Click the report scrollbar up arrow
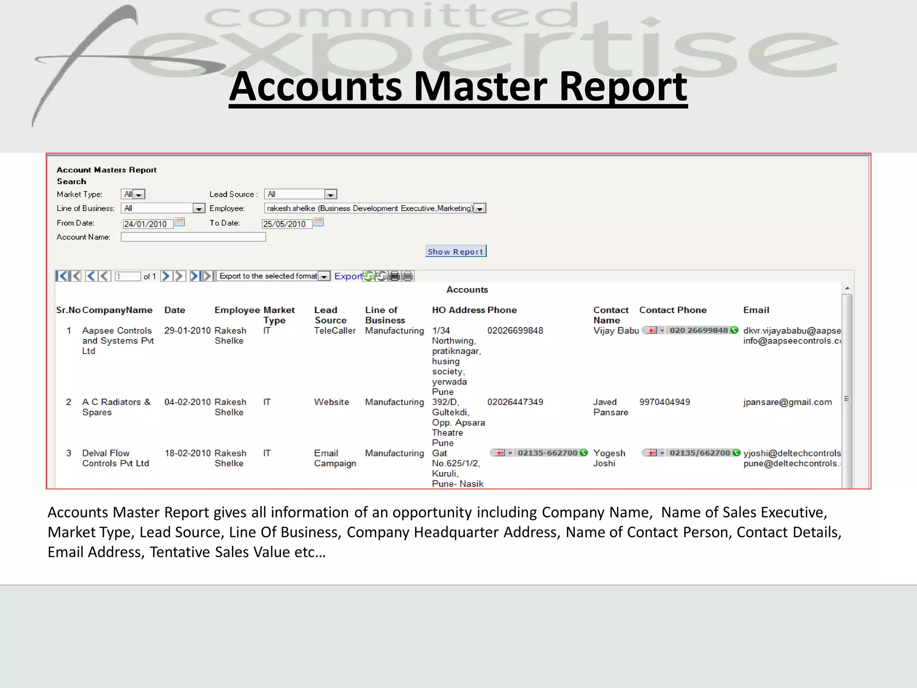This screenshot has width=917, height=688. pyautogui.click(x=847, y=289)
